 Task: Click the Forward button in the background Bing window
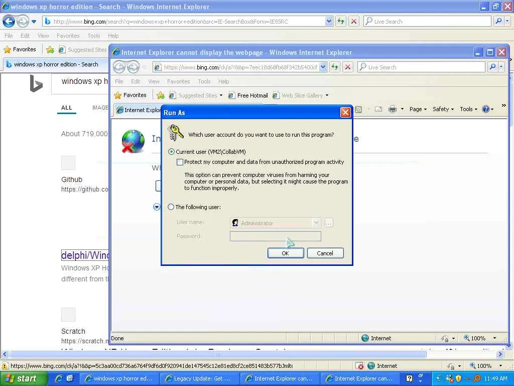pos(23,21)
